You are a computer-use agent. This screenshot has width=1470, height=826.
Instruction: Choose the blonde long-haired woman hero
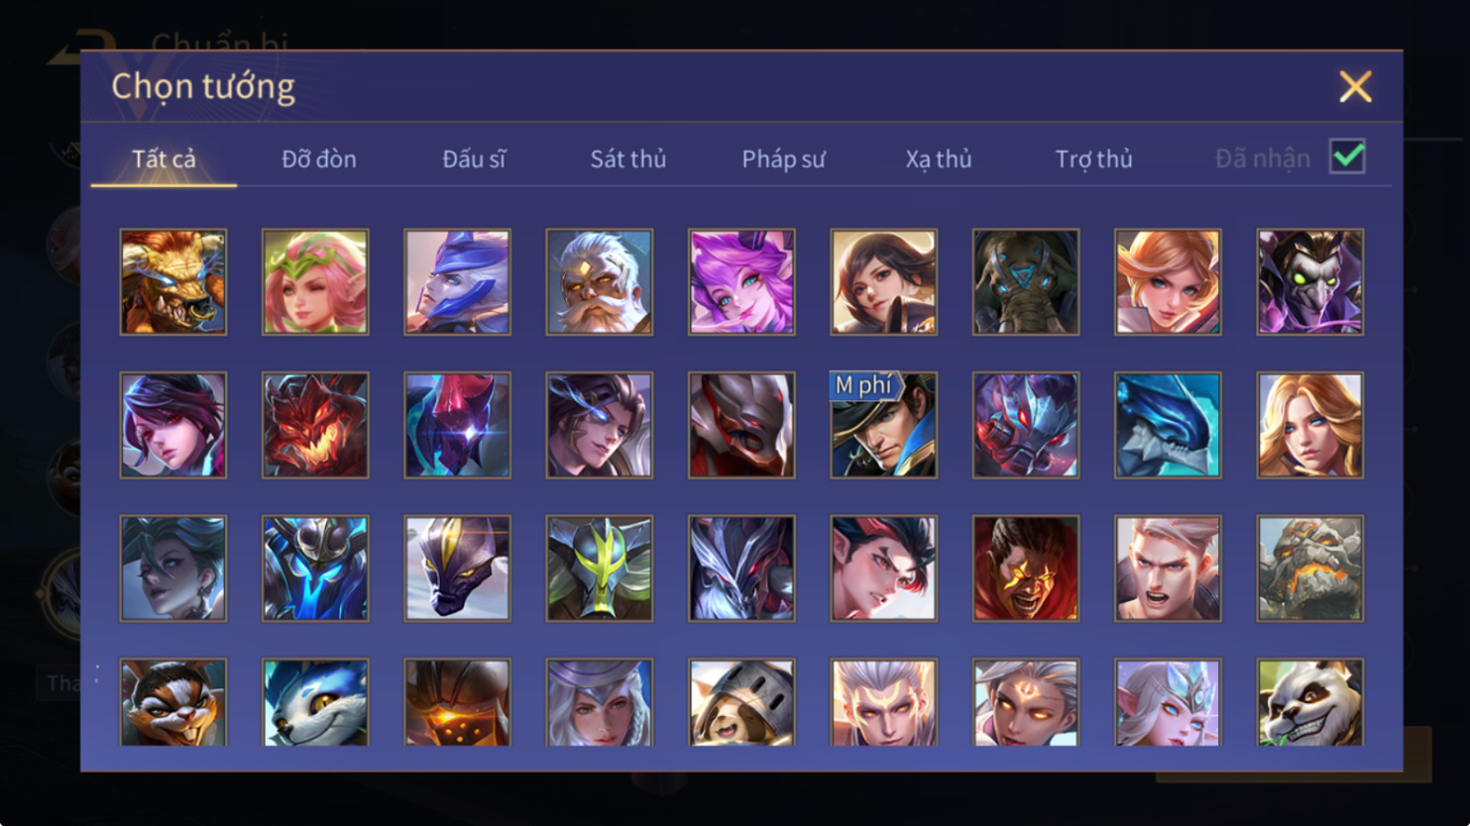click(1310, 425)
